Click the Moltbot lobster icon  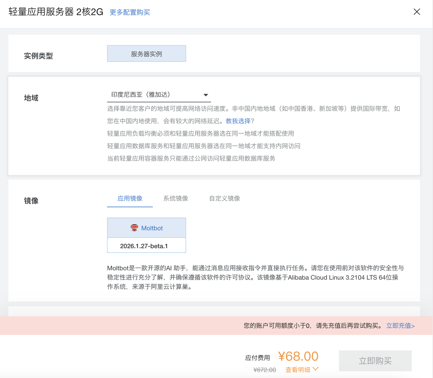(x=134, y=228)
